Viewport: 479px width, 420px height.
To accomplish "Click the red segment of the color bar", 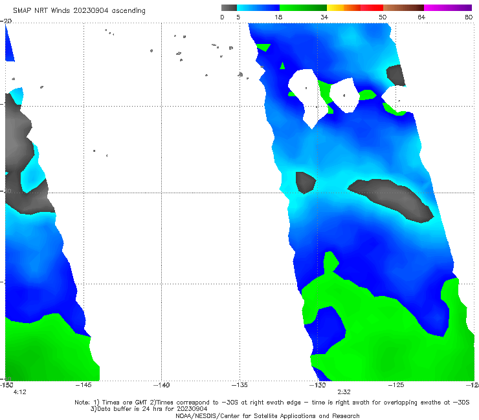I will [372, 8].
